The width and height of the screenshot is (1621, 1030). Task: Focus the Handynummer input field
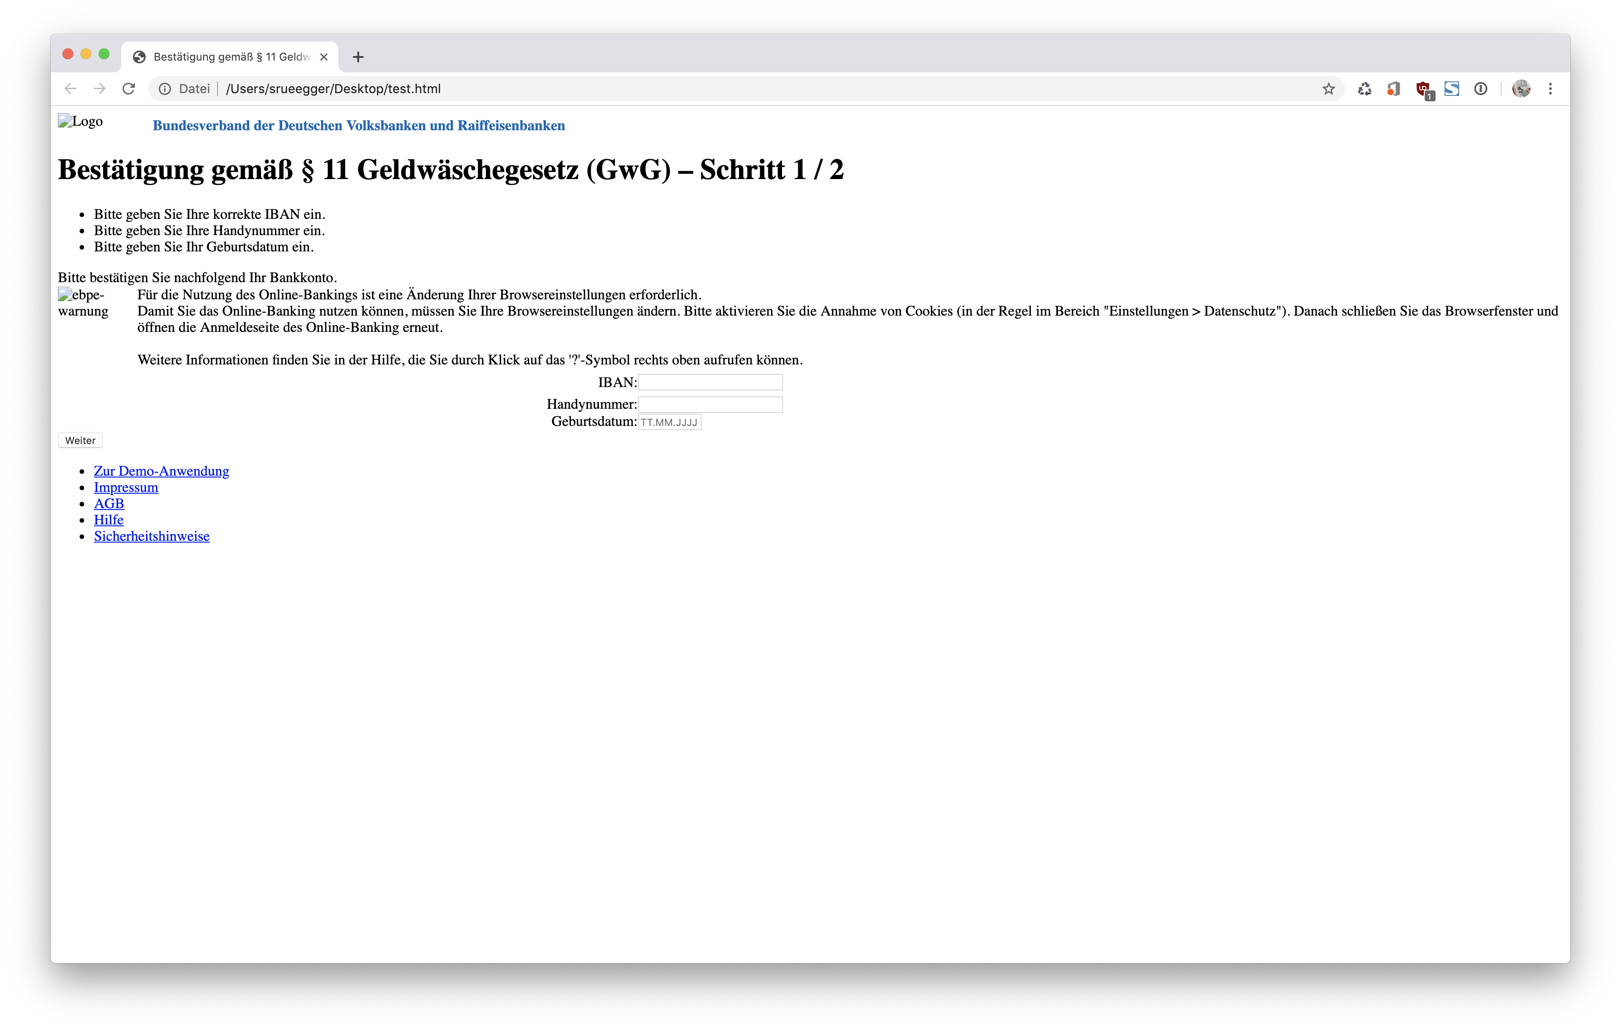pyautogui.click(x=710, y=404)
